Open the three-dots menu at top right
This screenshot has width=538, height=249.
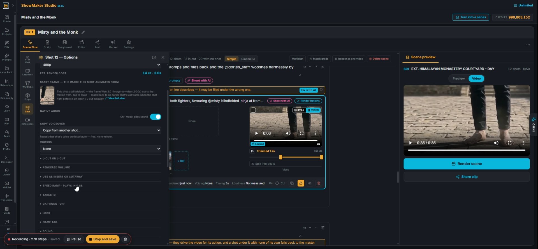pos(528,45)
